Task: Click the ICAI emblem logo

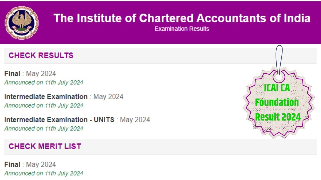Action: (21, 23)
